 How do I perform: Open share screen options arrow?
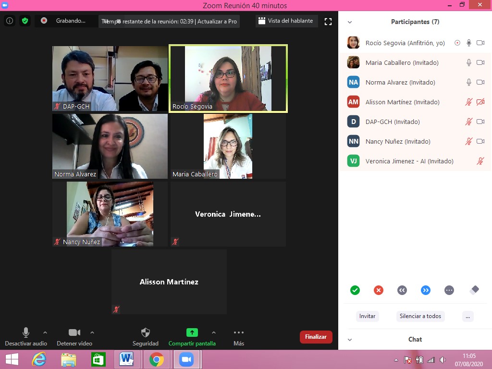[x=214, y=332]
